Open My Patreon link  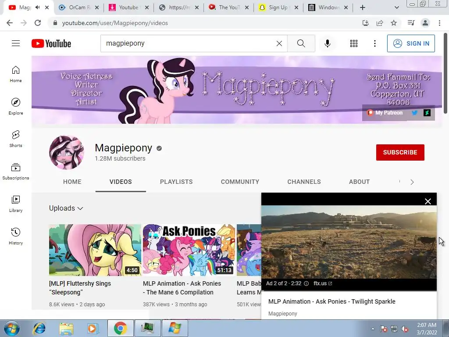(385, 113)
